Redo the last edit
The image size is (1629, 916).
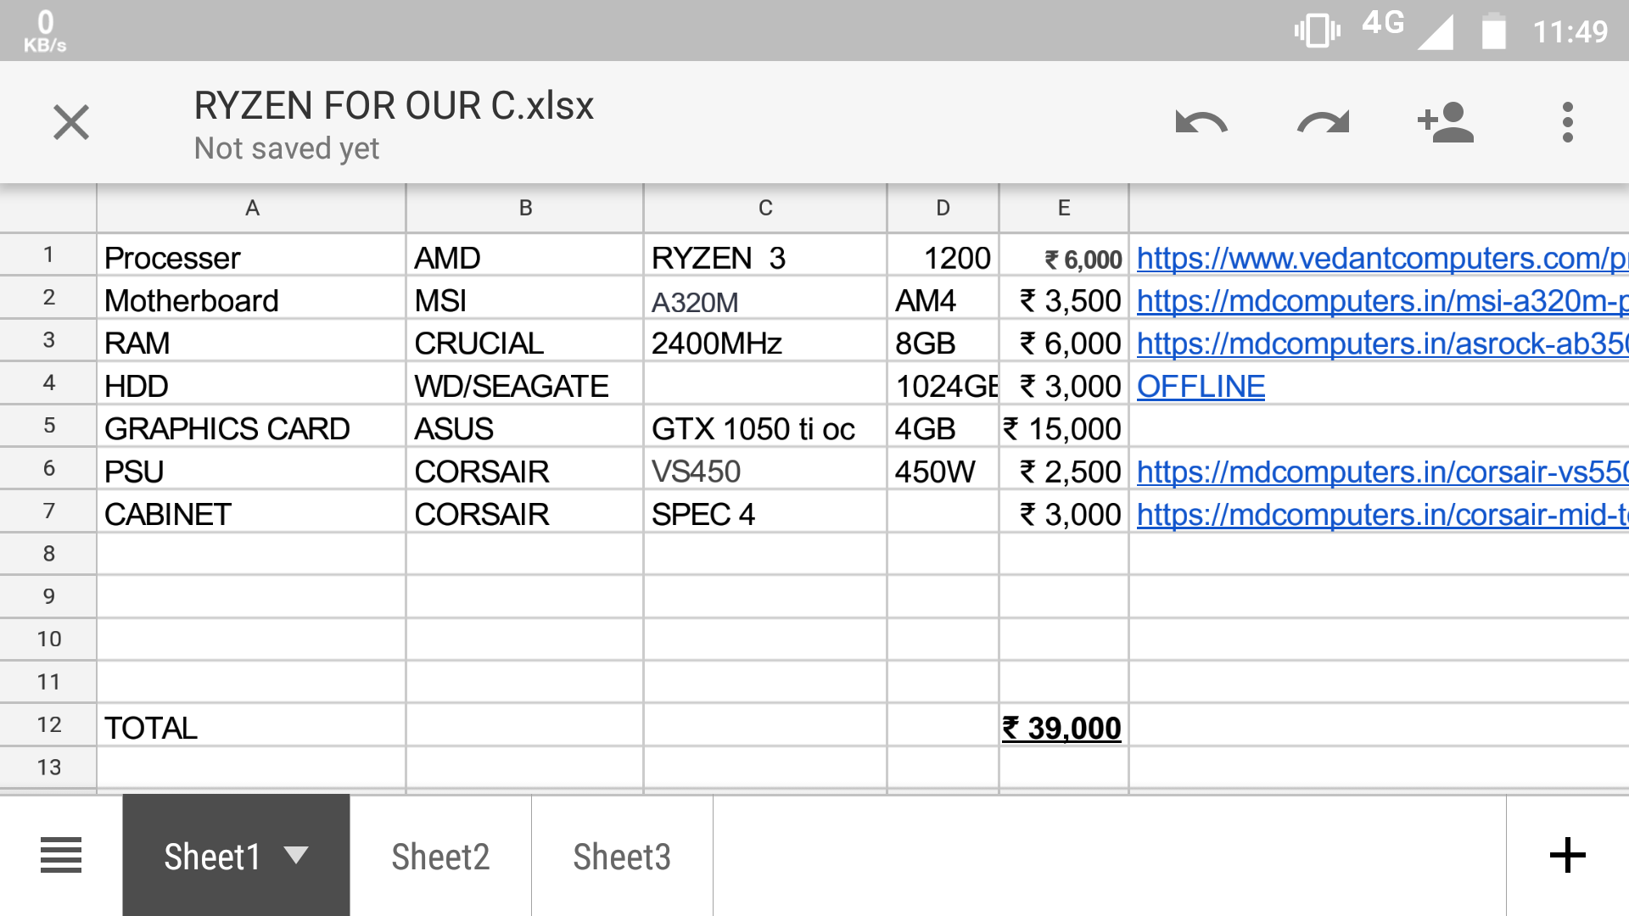point(1323,123)
